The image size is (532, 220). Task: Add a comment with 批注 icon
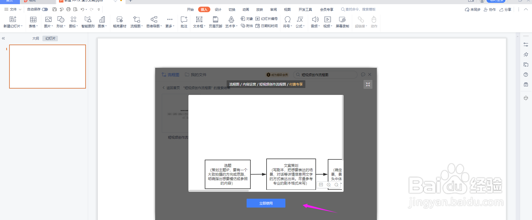(184, 19)
